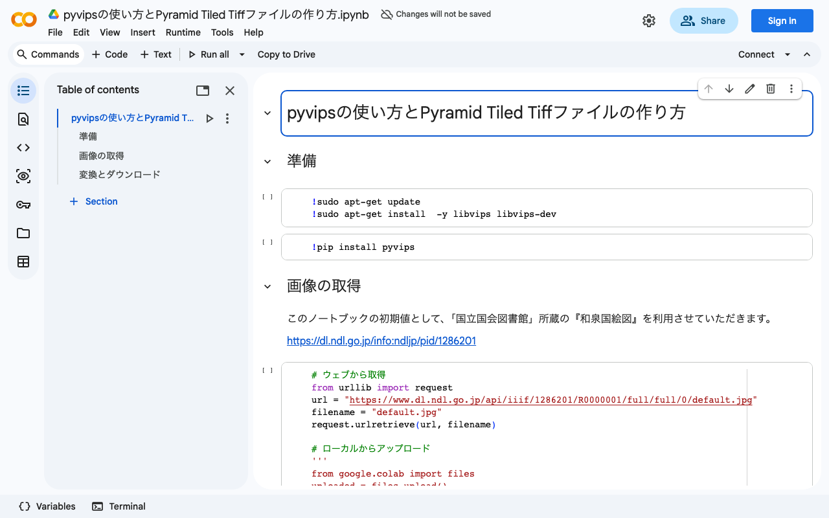Screen dimensions: 829x518
Task: Open the Code snippets sidebar panel
Action: (x=23, y=148)
